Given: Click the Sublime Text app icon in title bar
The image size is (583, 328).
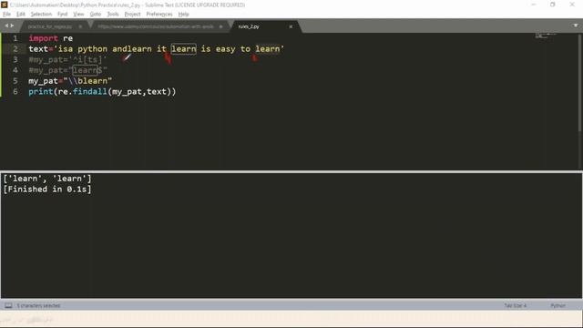Looking at the screenshot, I should (x=4, y=5).
